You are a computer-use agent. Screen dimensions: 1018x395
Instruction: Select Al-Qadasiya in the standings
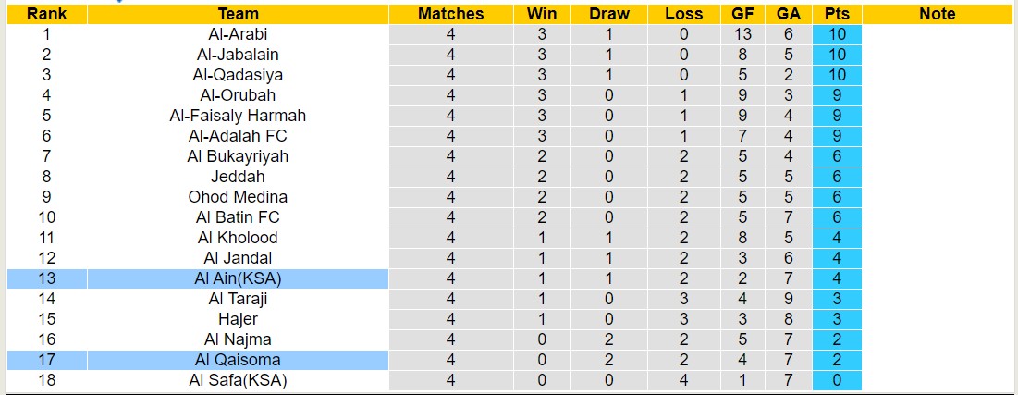[x=238, y=75]
